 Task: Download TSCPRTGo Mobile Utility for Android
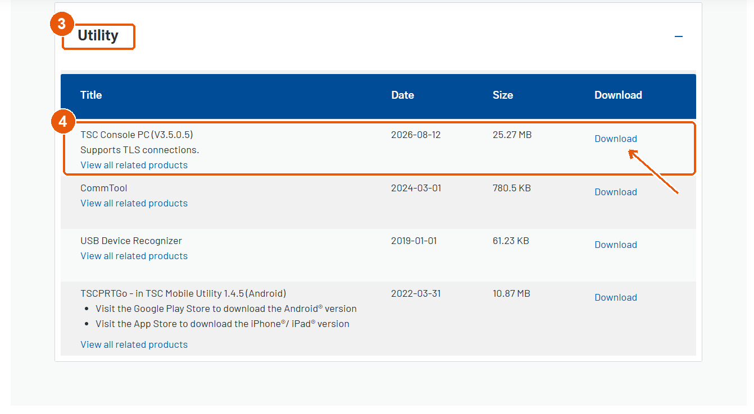tap(616, 297)
